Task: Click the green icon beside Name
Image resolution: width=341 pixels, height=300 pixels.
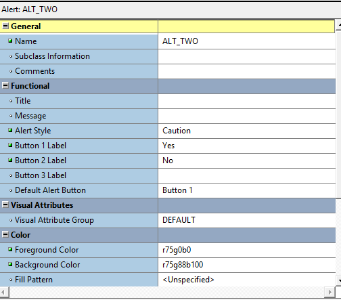Action: tap(10, 41)
